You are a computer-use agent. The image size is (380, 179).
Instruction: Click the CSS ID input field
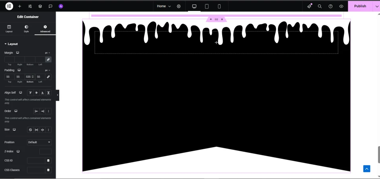(x=36, y=161)
